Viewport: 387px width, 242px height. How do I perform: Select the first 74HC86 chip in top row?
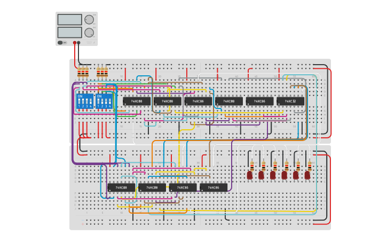click(x=198, y=101)
